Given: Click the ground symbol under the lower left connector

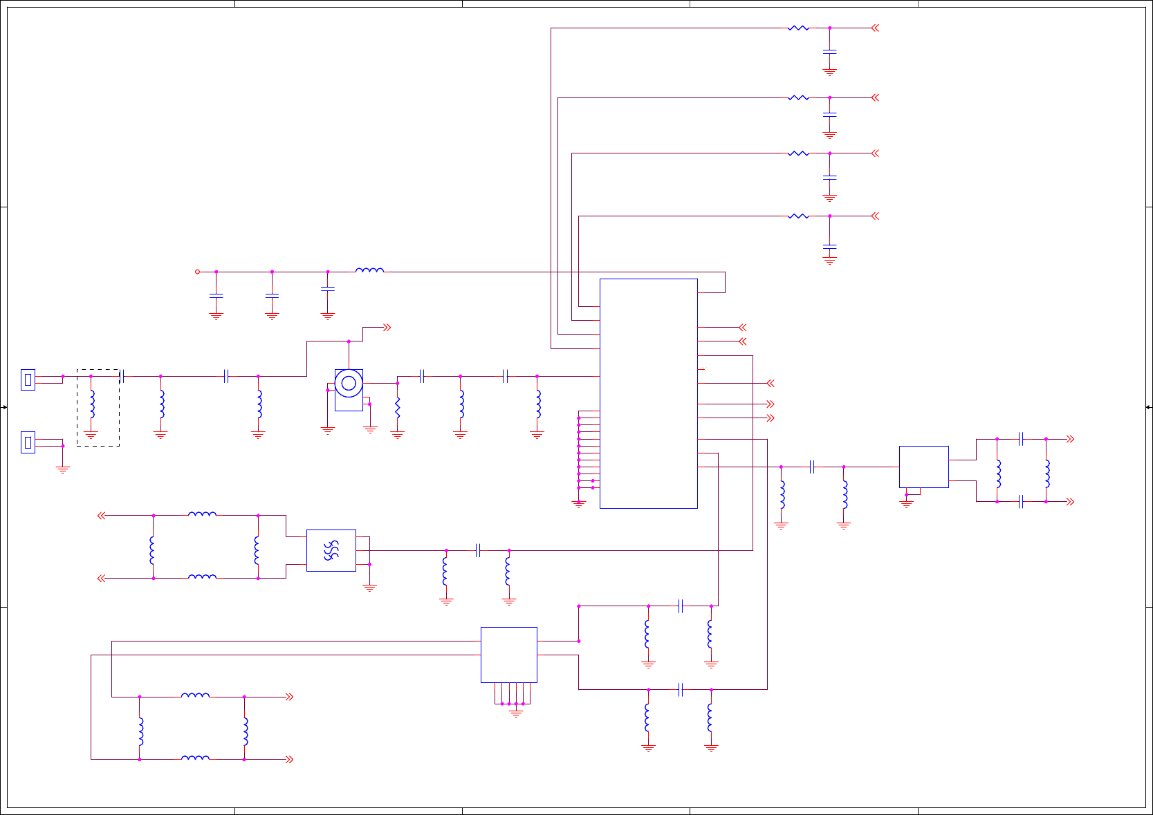Looking at the screenshot, I should point(63,470).
